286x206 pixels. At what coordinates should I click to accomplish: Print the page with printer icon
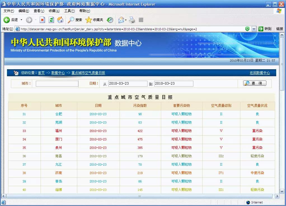tap(132, 20)
